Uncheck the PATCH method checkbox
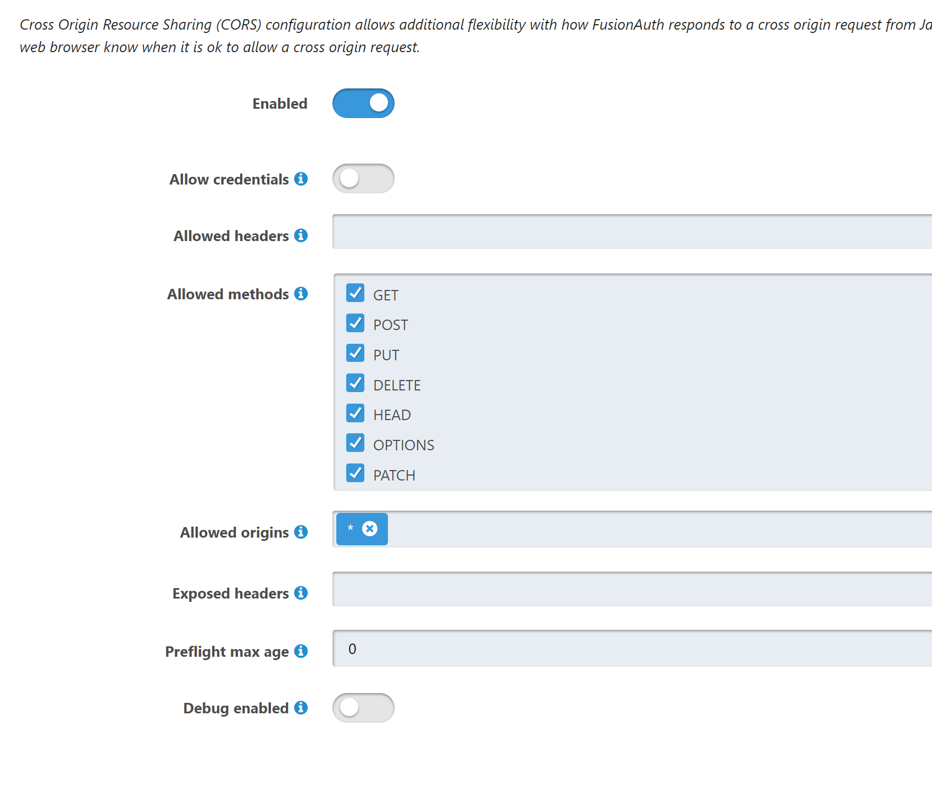932x799 pixels. point(356,473)
